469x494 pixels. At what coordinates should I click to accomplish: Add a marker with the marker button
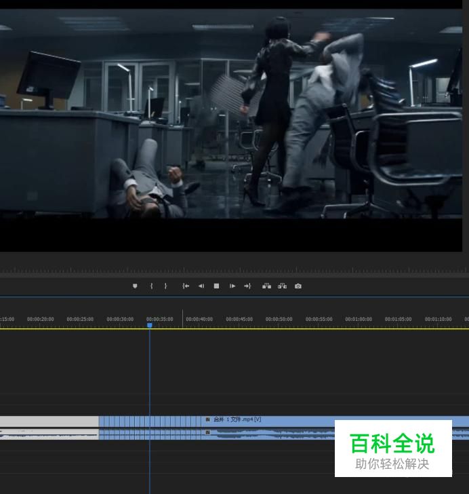pyautogui.click(x=135, y=286)
